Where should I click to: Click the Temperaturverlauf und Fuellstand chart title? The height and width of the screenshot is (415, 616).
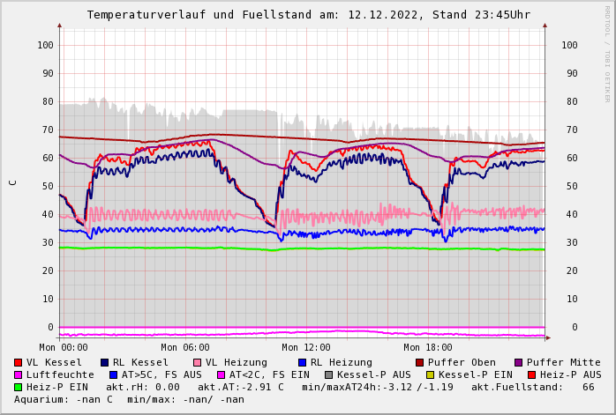tap(308, 15)
